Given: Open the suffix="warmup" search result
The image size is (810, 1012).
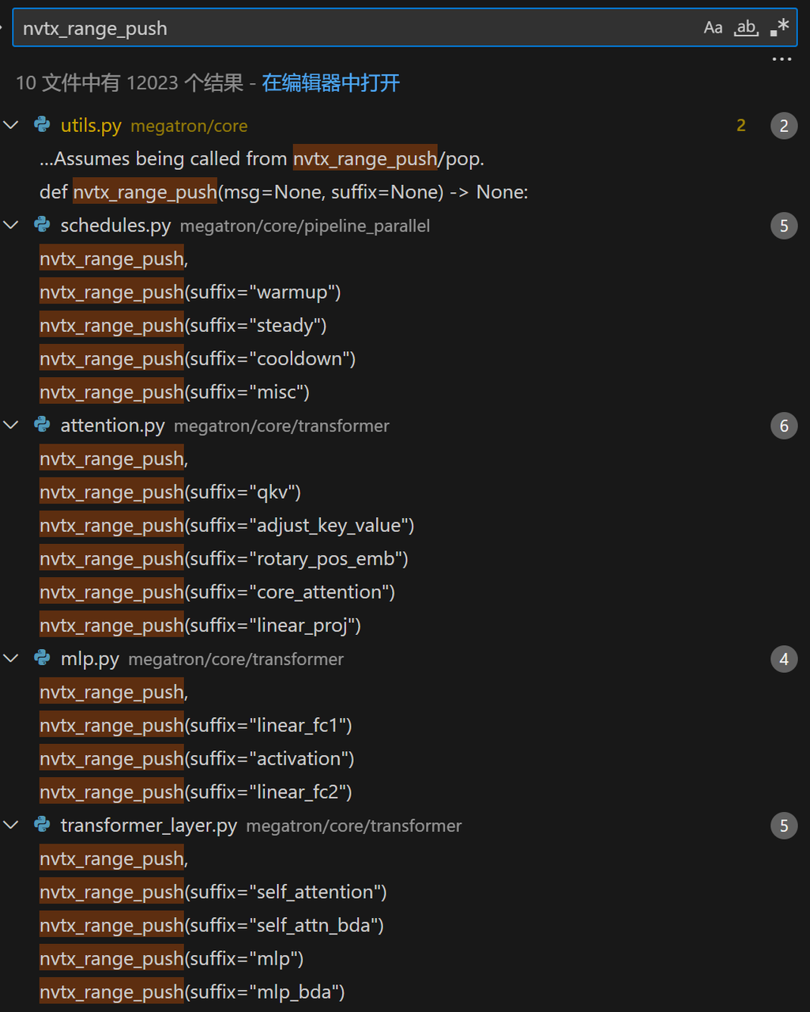Looking at the screenshot, I should tap(190, 293).
